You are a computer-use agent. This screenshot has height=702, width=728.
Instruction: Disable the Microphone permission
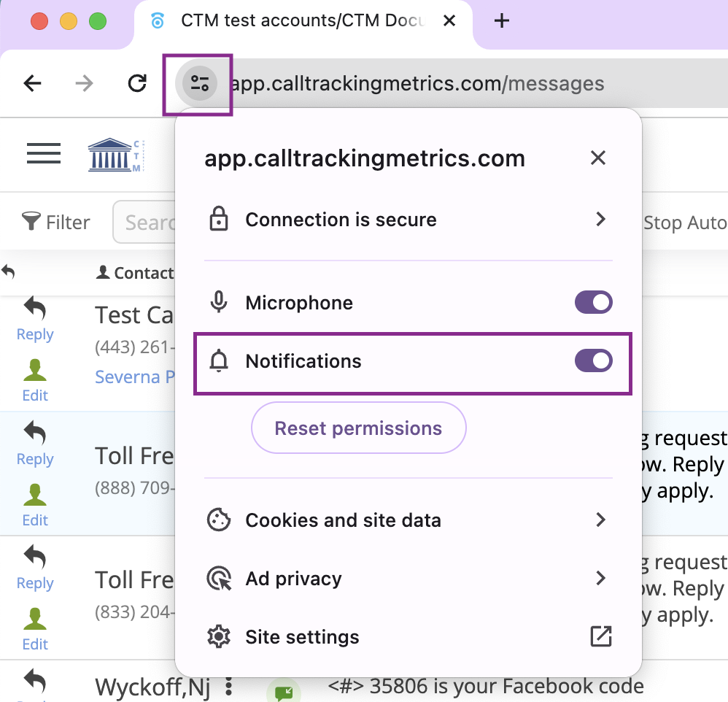tap(593, 302)
